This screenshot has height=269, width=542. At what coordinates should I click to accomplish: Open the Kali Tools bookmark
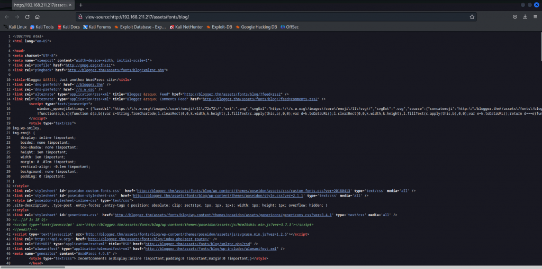42,27
